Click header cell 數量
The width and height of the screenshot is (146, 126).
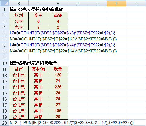click(x=58, y=69)
